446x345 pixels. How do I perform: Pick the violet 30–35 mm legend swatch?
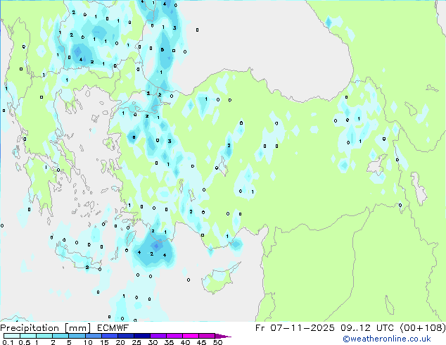pyautogui.click(x=158, y=336)
